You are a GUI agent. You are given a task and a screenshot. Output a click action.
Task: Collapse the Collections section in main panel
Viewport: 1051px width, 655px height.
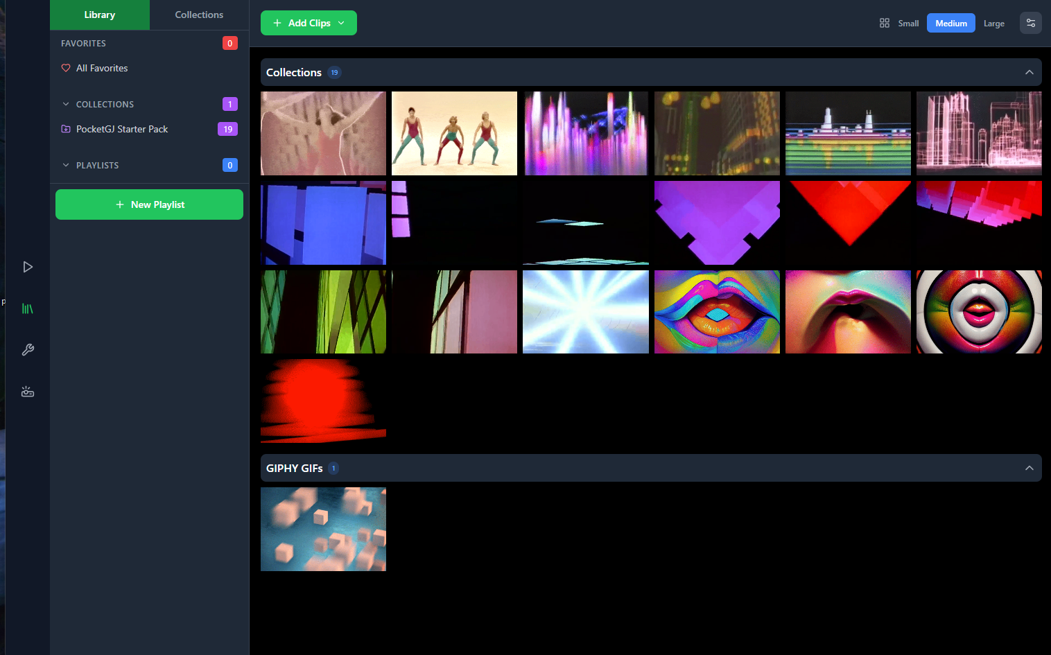coord(1029,72)
